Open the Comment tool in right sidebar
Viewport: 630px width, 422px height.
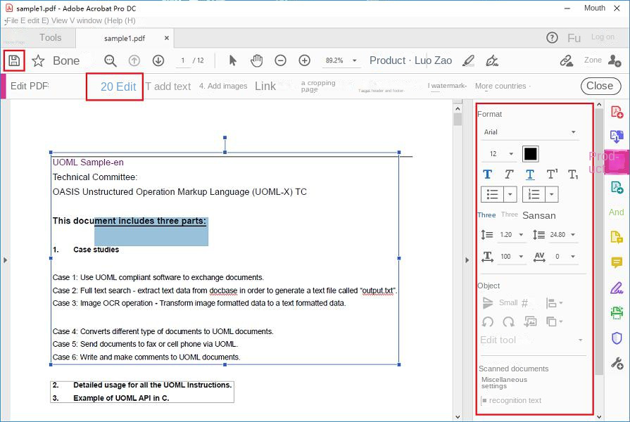pyautogui.click(x=617, y=263)
